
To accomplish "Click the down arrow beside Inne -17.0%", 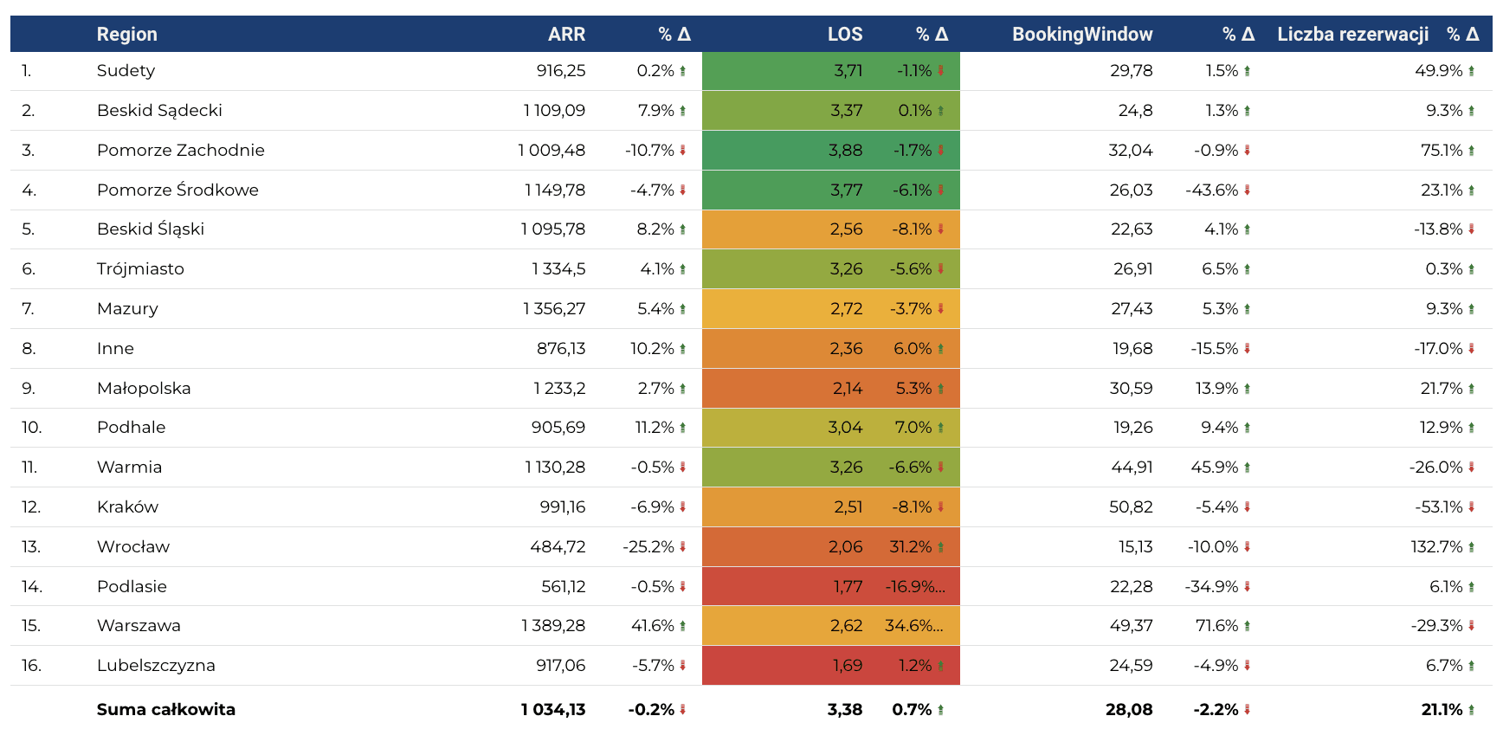I will [x=1471, y=349].
